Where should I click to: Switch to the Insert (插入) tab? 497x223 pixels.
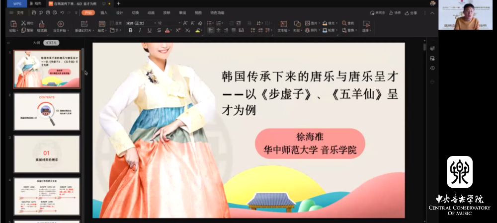pyautogui.click(x=104, y=13)
